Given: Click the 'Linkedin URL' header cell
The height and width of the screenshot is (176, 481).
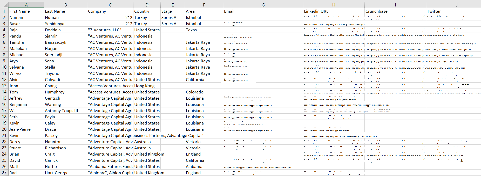Looking at the screenshot, I should click(334, 11).
